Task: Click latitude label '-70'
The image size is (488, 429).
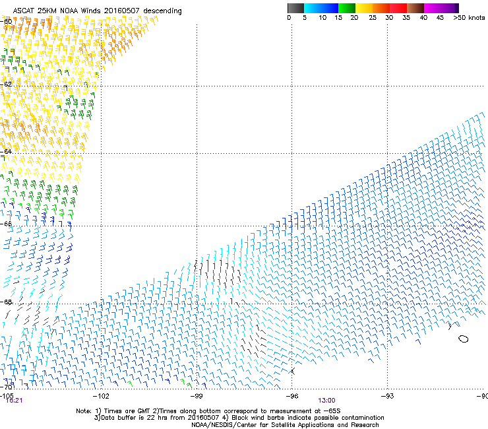Action: [x=6, y=387]
